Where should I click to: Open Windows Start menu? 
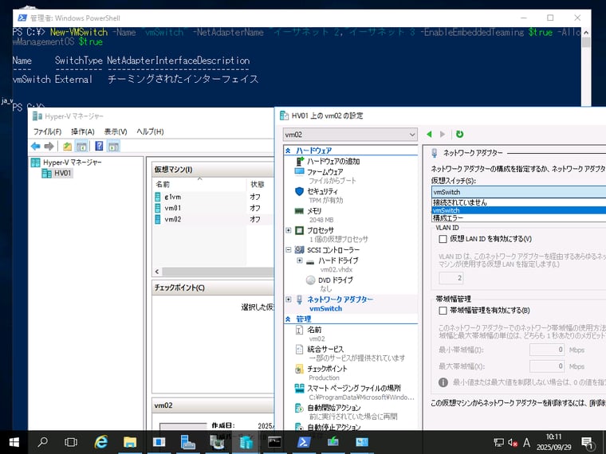[14, 442]
